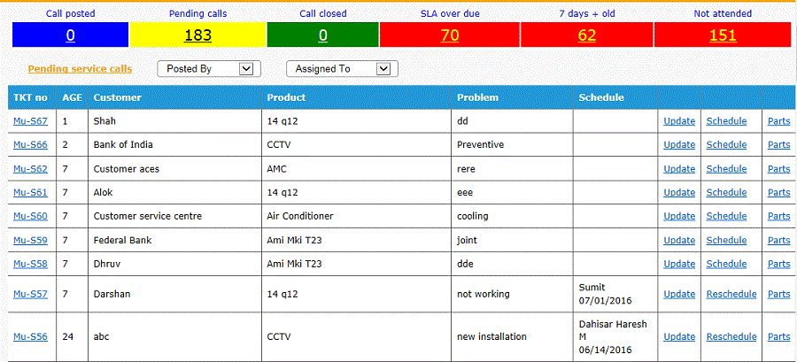Click Update for the Shah row
Image resolution: width=797 pixels, height=362 pixels.
[x=679, y=121]
